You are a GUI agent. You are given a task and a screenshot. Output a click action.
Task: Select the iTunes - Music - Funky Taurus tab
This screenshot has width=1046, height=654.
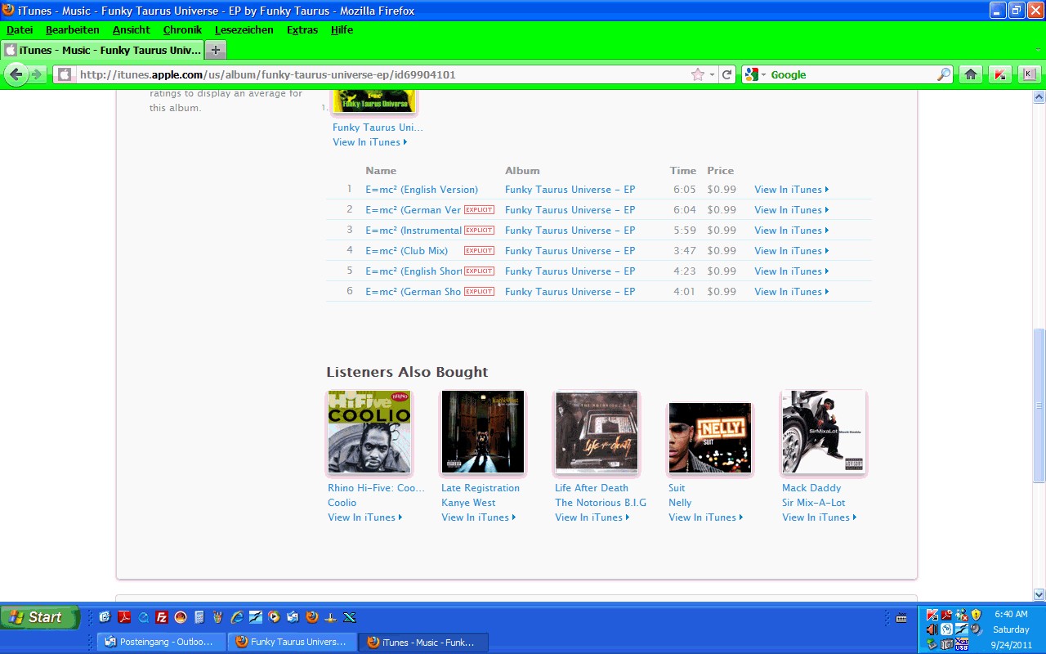[103, 50]
